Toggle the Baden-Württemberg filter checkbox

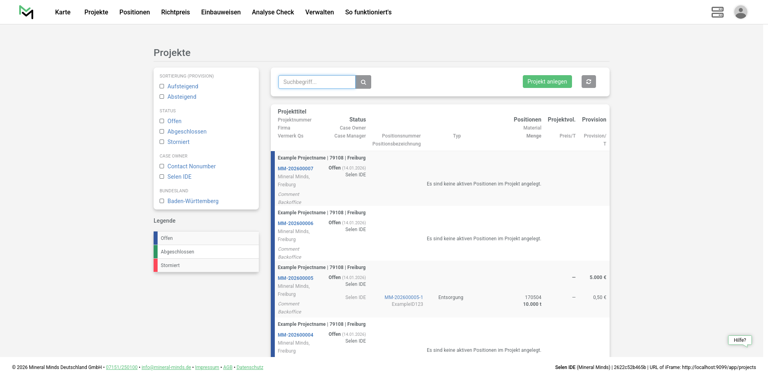[x=162, y=201]
